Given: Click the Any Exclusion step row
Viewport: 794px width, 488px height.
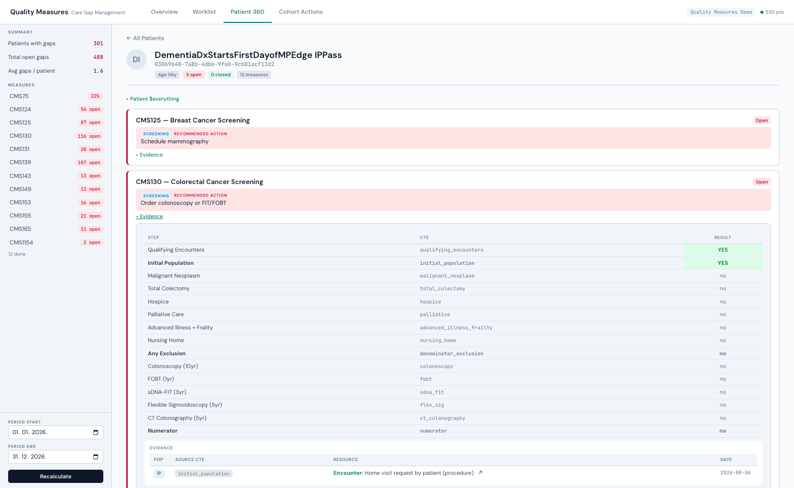Looking at the screenshot, I should click(453, 353).
